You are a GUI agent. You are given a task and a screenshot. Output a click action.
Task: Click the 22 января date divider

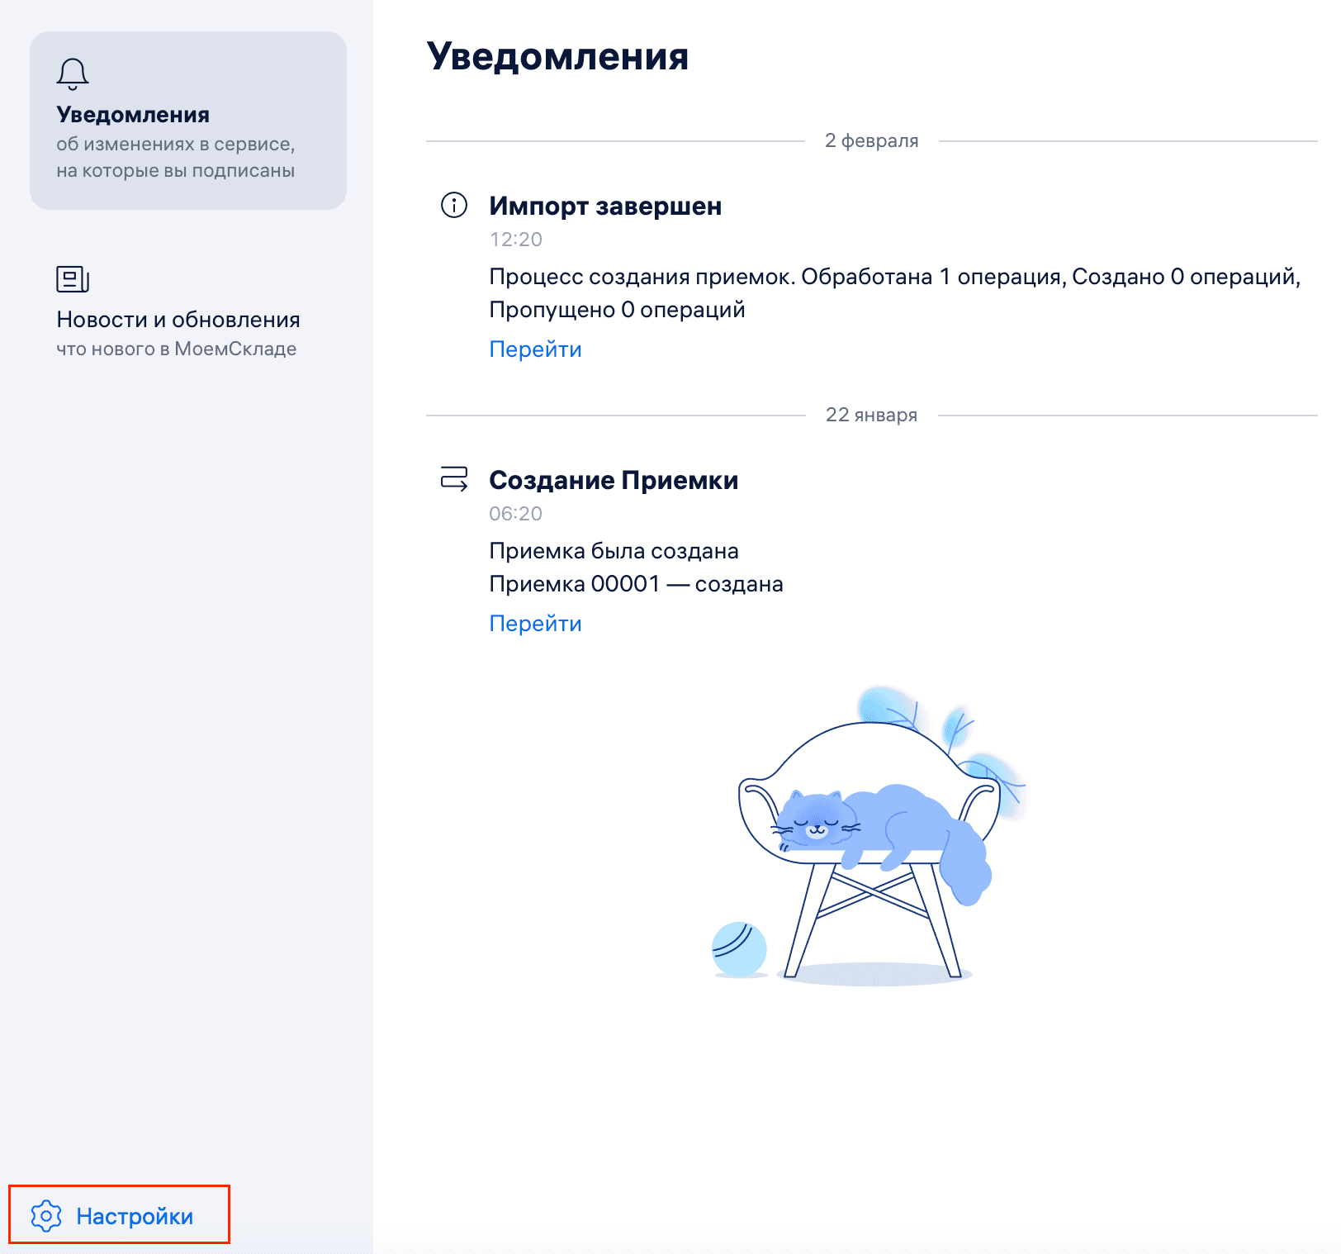873,416
